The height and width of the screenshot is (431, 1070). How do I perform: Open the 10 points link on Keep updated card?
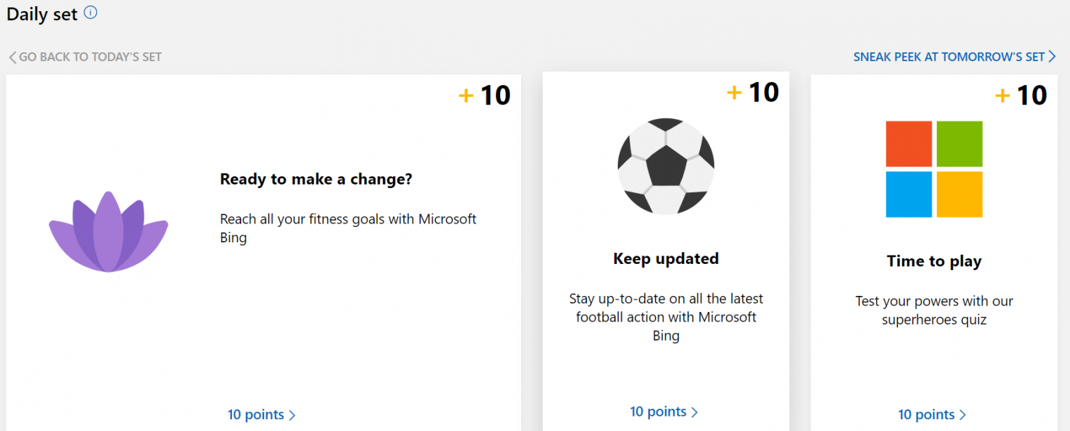[659, 412]
